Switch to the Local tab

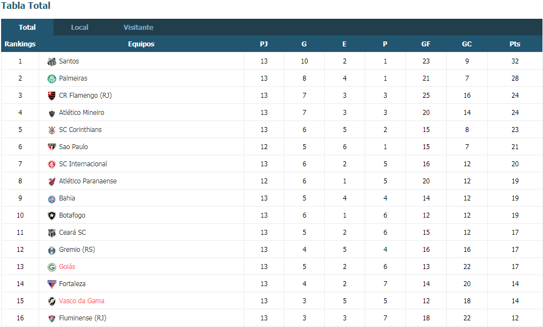point(80,28)
